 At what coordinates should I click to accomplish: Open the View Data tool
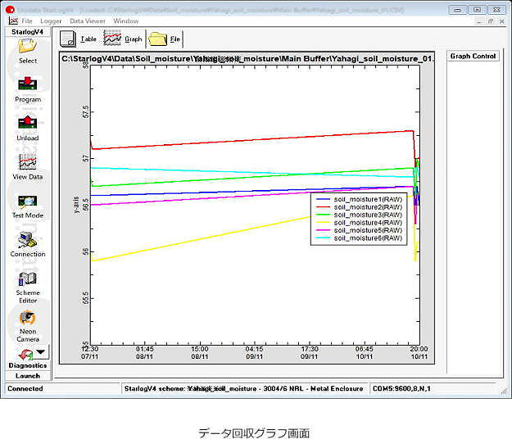tap(27, 163)
